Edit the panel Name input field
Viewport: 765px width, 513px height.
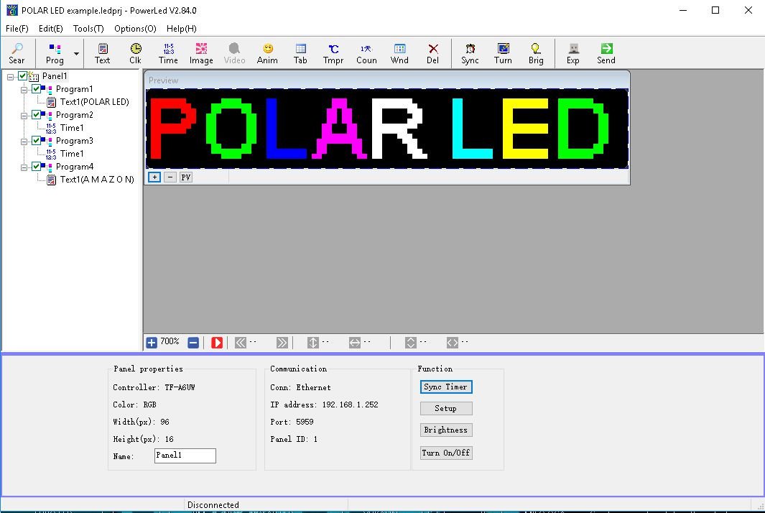click(x=185, y=456)
